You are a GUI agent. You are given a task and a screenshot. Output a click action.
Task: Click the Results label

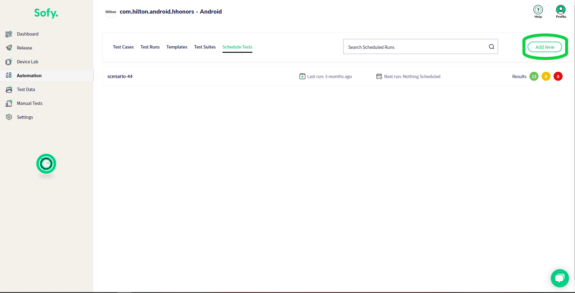tap(519, 77)
